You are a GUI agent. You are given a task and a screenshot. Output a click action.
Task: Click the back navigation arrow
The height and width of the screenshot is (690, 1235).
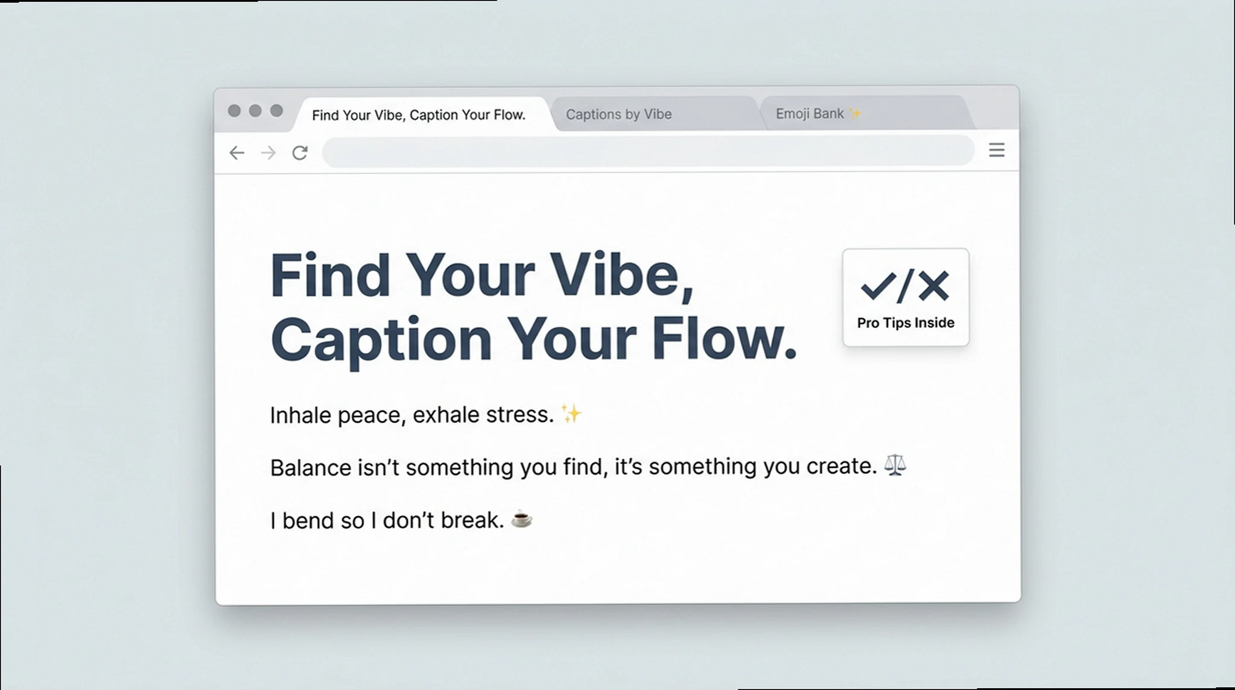pyautogui.click(x=237, y=153)
